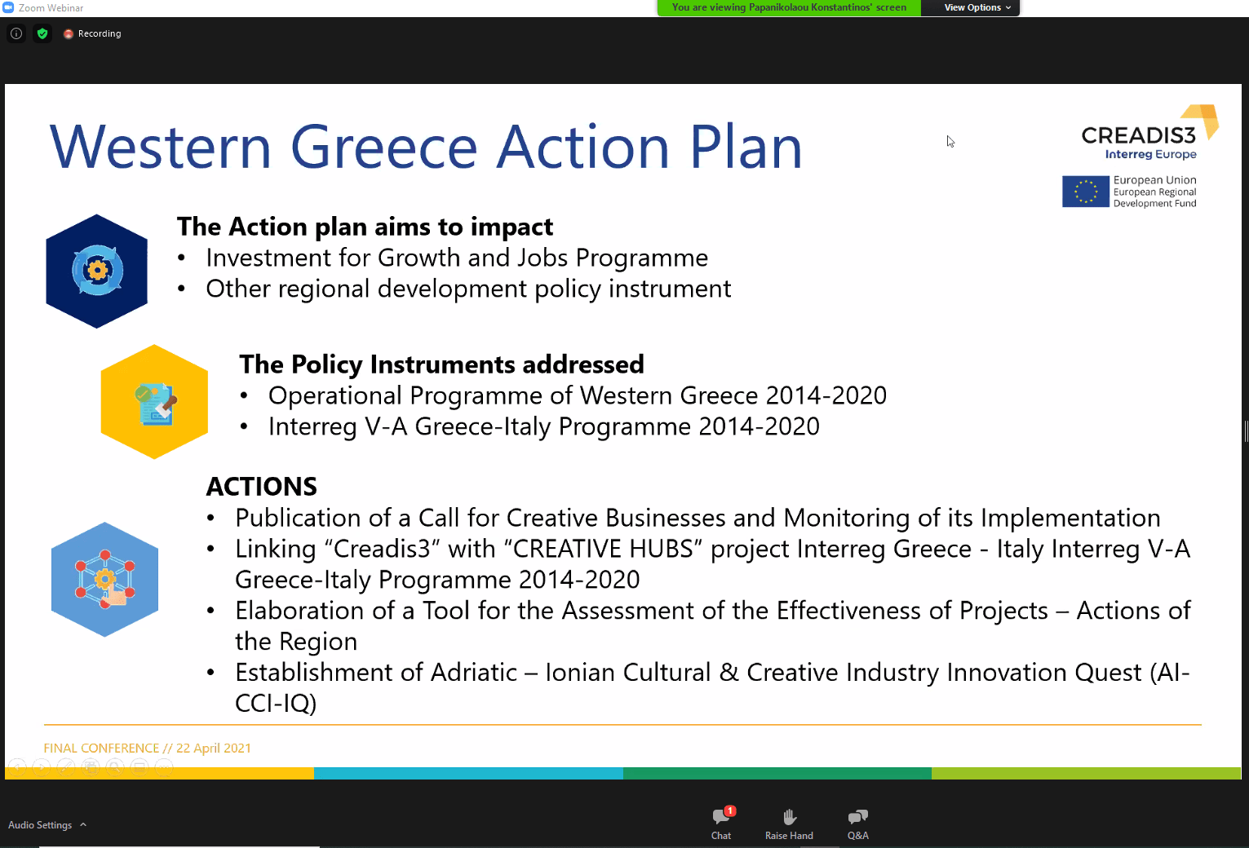Screen dimensions: 1249x848
Task: Click the red Recording indicator
Action: pyautogui.click(x=92, y=33)
